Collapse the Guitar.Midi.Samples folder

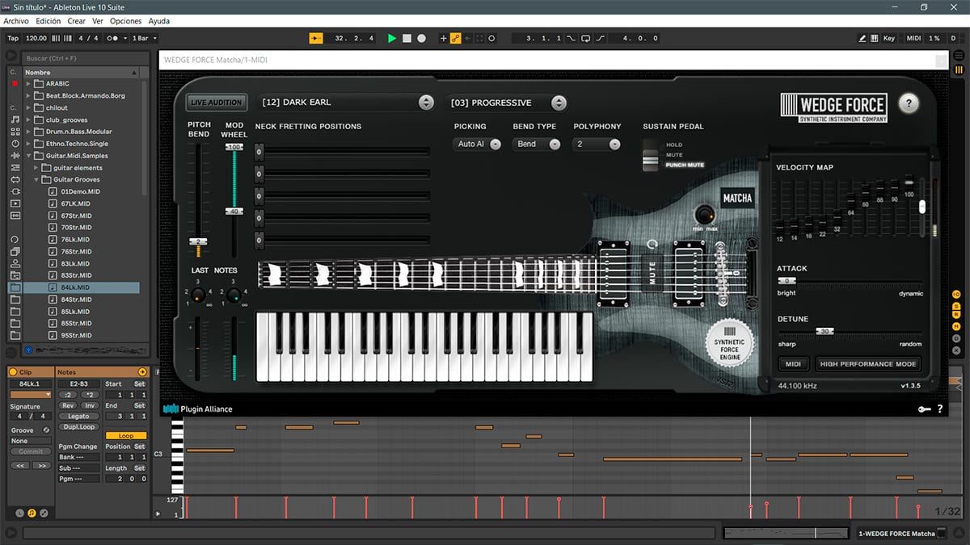click(x=27, y=156)
